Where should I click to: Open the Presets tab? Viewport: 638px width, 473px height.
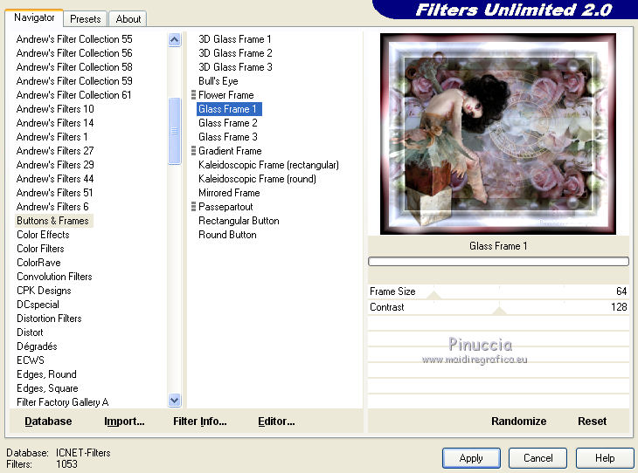[x=85, y=19]
